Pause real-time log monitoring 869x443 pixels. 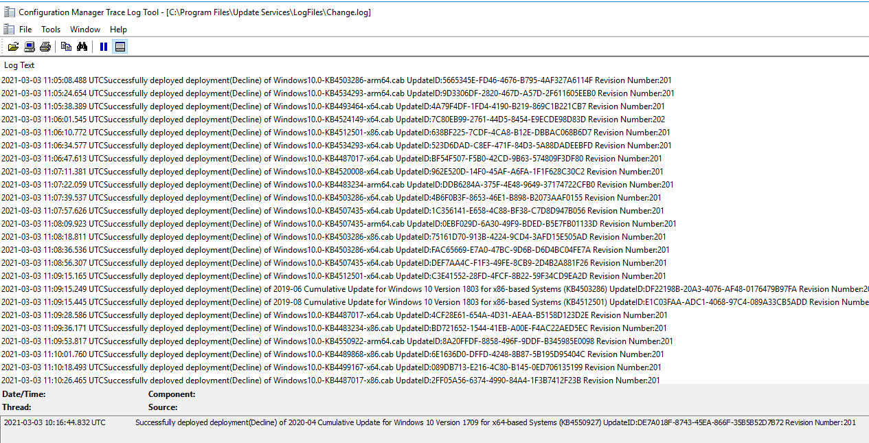click(x=103, y=46)
